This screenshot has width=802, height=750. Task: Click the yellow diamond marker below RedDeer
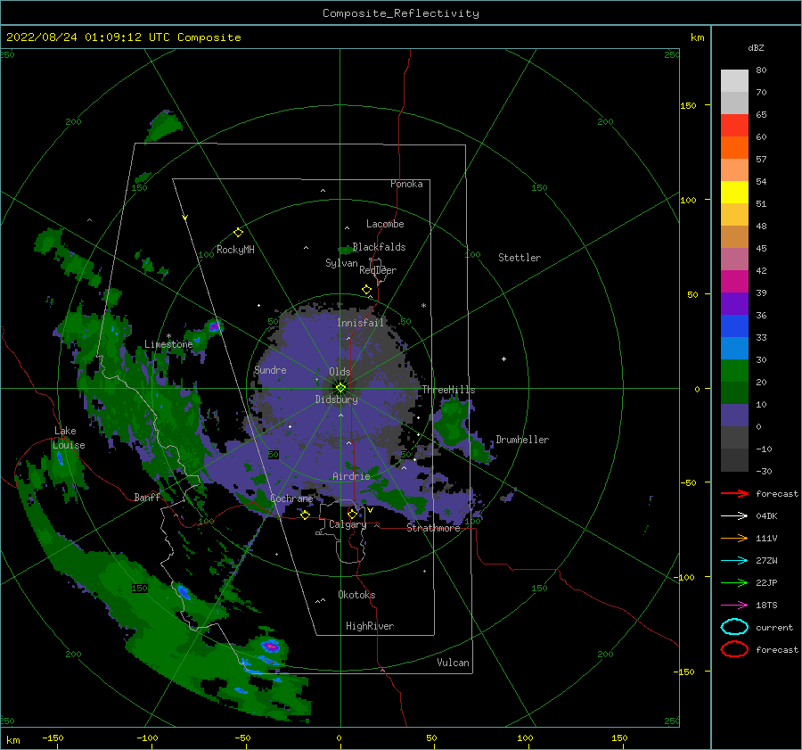pyautogui.click(x=366, y=290)
